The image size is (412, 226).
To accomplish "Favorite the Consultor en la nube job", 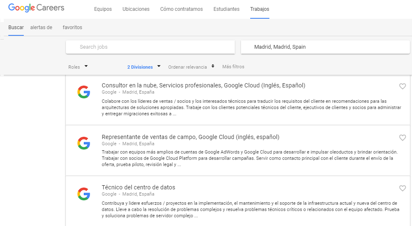I will pos(402,86).
